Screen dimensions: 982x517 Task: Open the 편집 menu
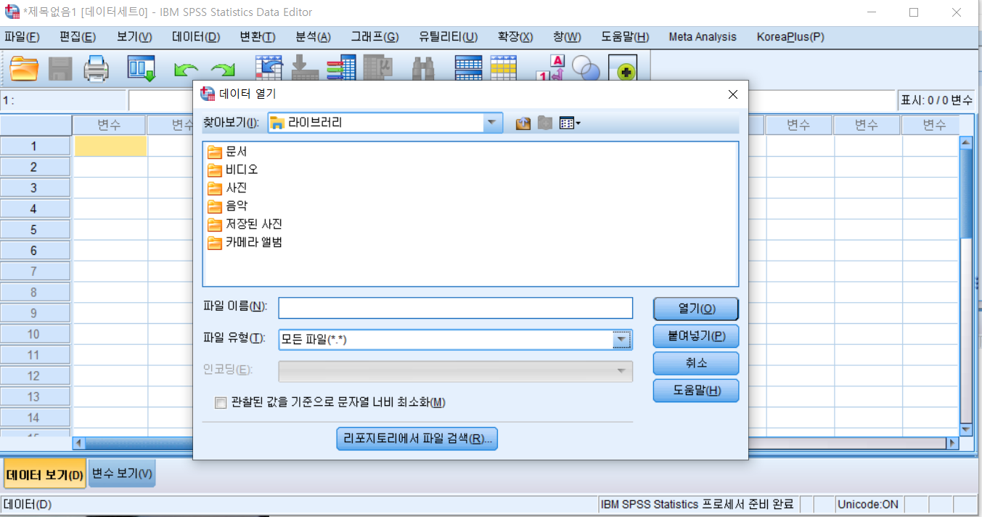(78, 37)
